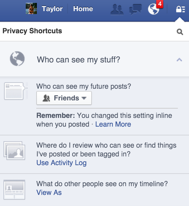Open notifications globe with 4 badge
Screen dimensions: 189x206
154,9
